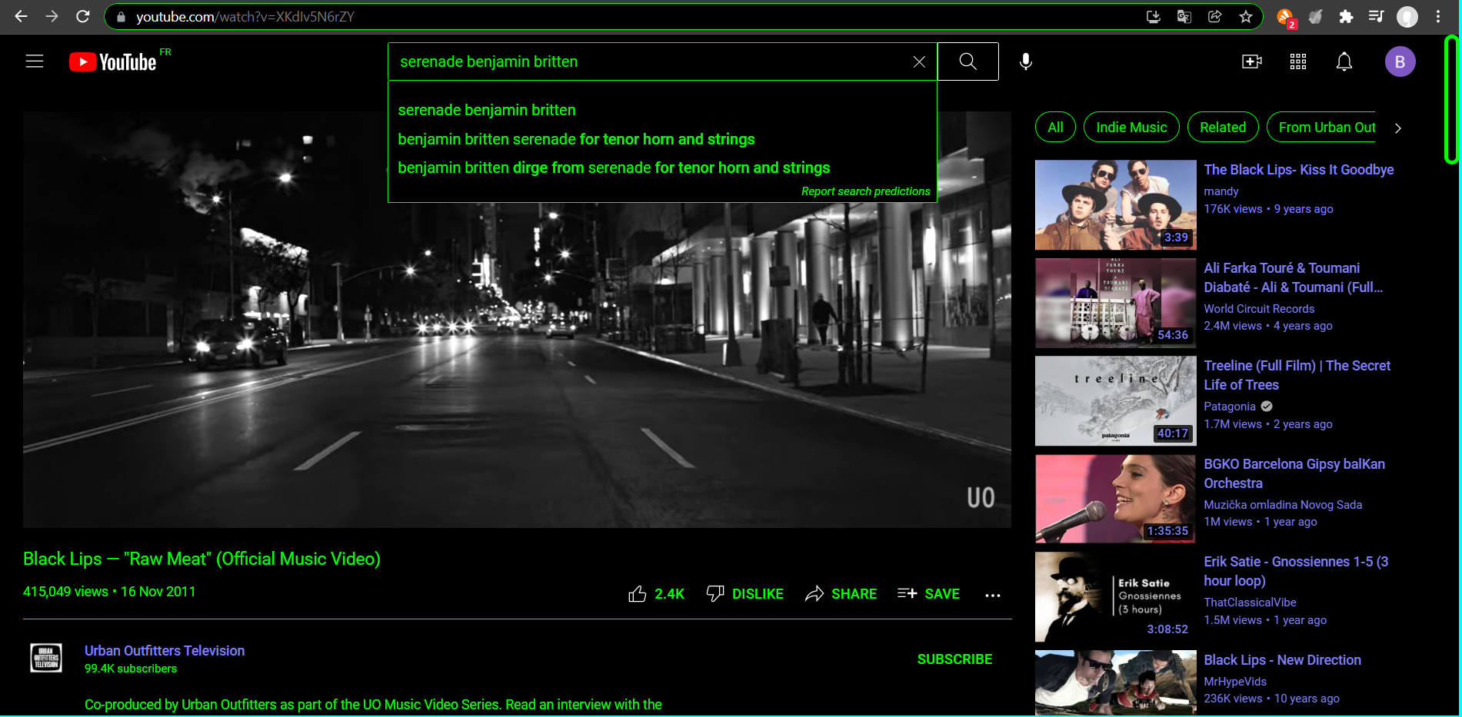Translate this page icon
The height and width of the screenshot is (717, 1462).
coord(1184,16)
